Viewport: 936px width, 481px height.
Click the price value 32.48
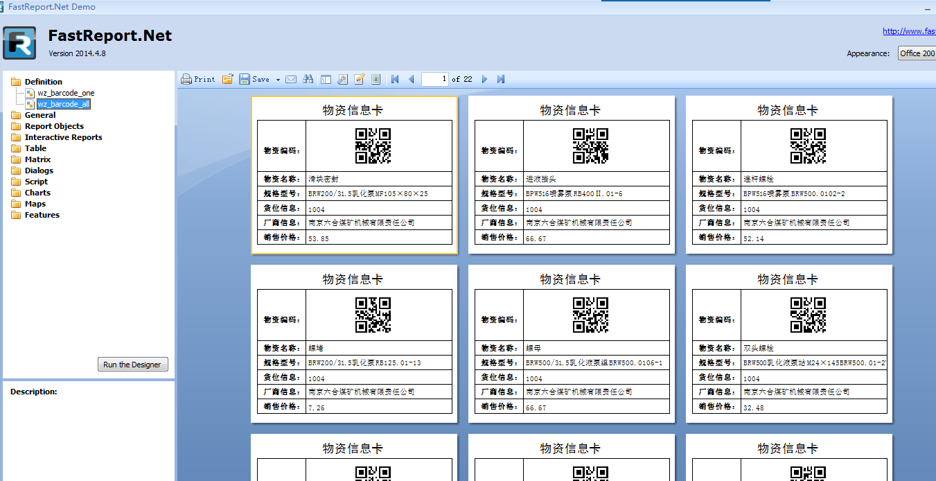[754, 408]
